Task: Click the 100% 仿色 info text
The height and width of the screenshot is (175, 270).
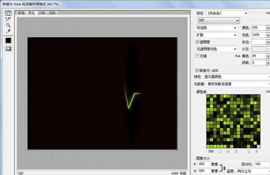Action: click(179, 173)
